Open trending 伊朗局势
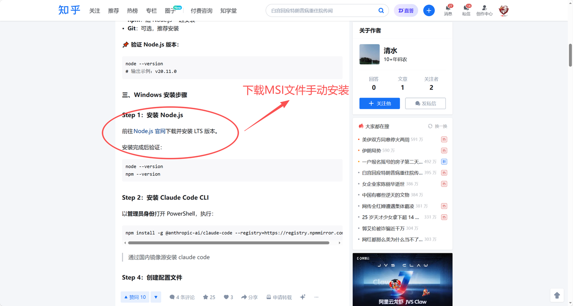Viewport: 573px width, 306px height. click(x=371, y=151)
